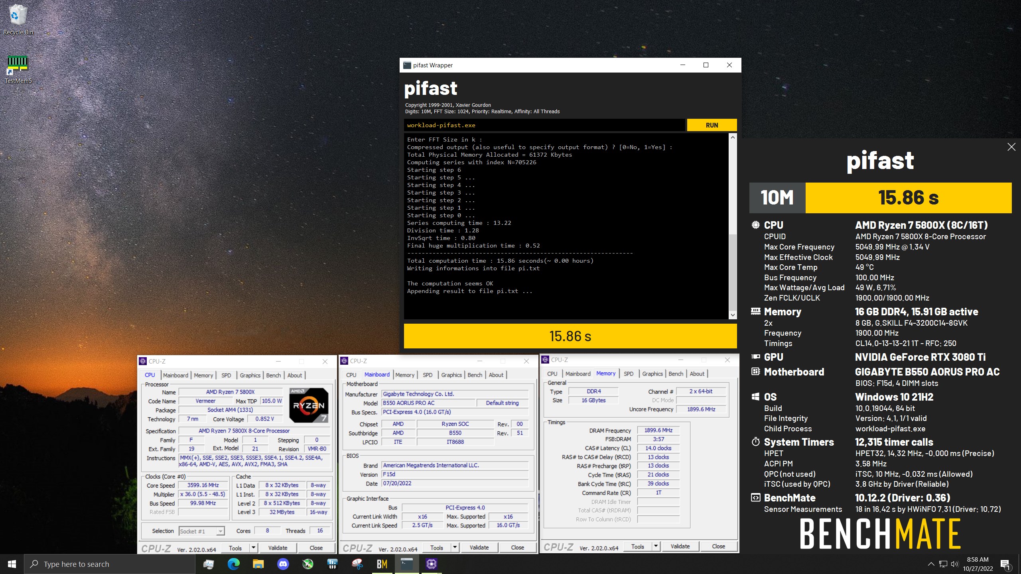Click the DRAM Frequency 1899.6 MHz value
Viewport: 1021px width, 574px height.
658,430
